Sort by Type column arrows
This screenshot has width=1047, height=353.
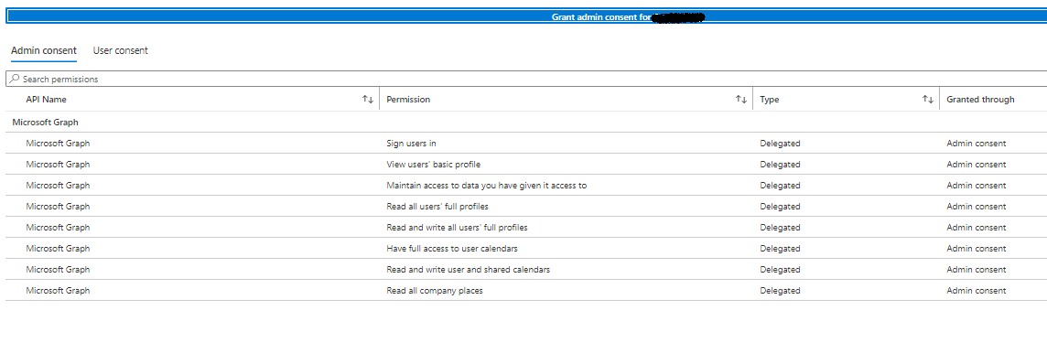click(x=928, y=100)
